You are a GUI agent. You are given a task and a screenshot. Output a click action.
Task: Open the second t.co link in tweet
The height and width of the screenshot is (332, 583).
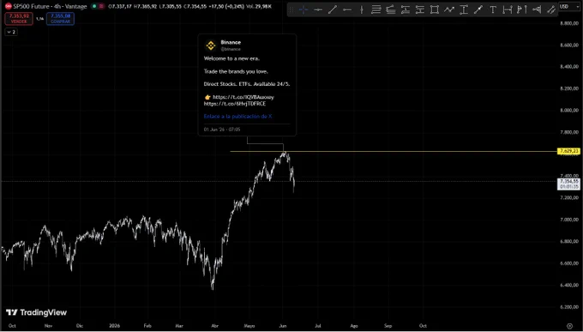(235, 104)
